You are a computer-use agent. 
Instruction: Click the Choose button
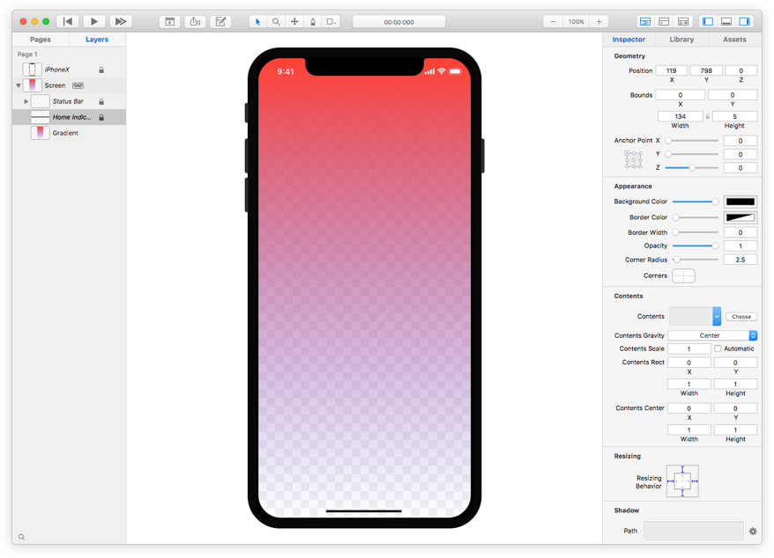741,317
